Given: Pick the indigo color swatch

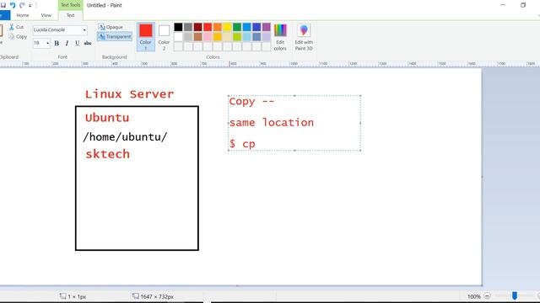Looking at the screenshot, I should pyautogui.click(x=256, y=27).
